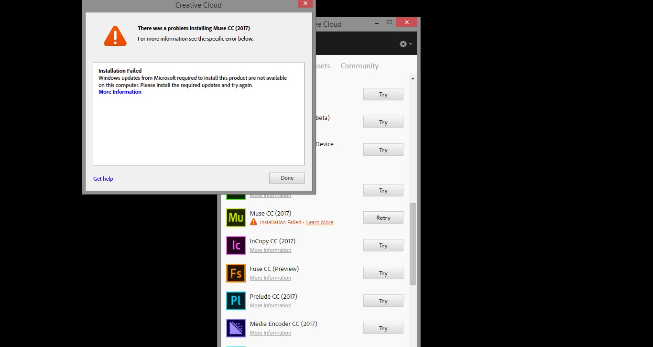Click the scroll-up arrow of apps list
Image resolution: width=653 pixels, height=347 pixels.
coord(413,78)
